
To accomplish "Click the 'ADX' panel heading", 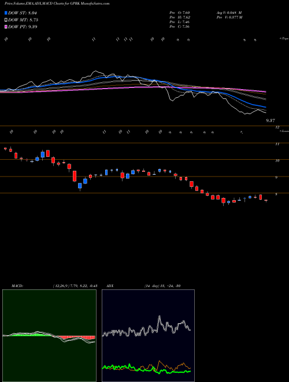I will (x=110, y=286).
